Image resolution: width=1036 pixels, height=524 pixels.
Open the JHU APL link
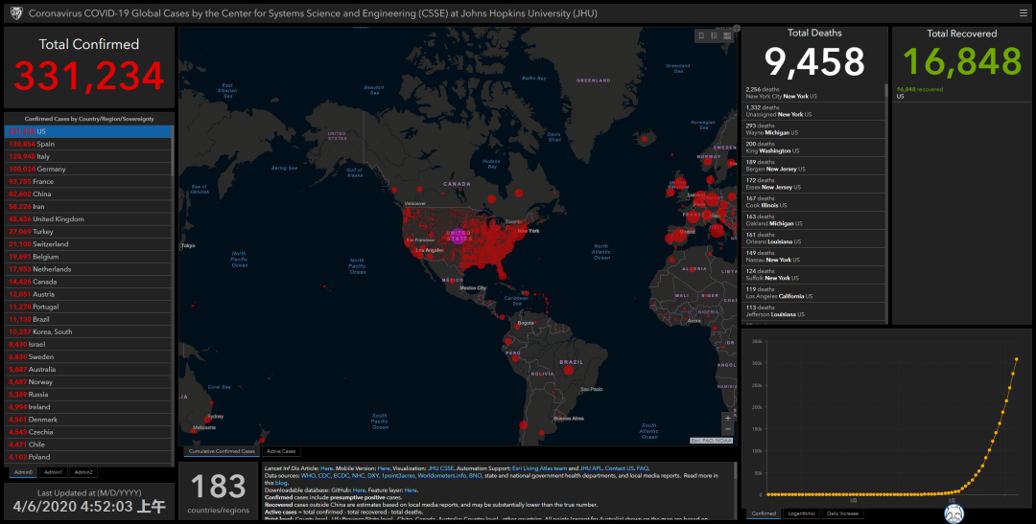click(590, 467)
